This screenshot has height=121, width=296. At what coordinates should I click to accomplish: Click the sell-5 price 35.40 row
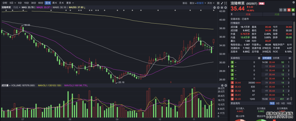point(245,99)
